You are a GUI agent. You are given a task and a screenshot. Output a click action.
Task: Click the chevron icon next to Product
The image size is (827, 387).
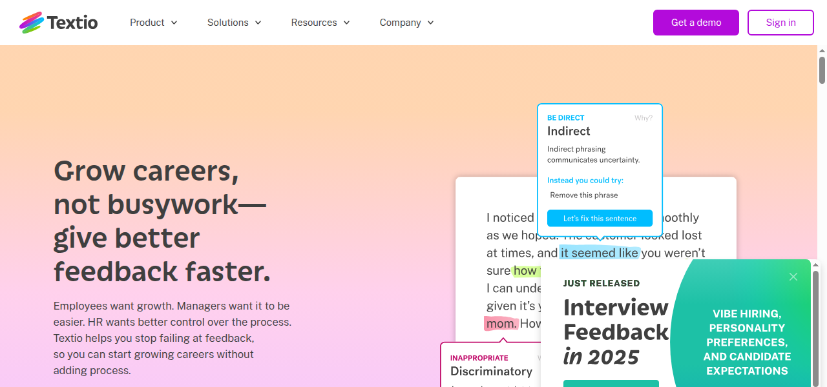(x=175, y=23)
